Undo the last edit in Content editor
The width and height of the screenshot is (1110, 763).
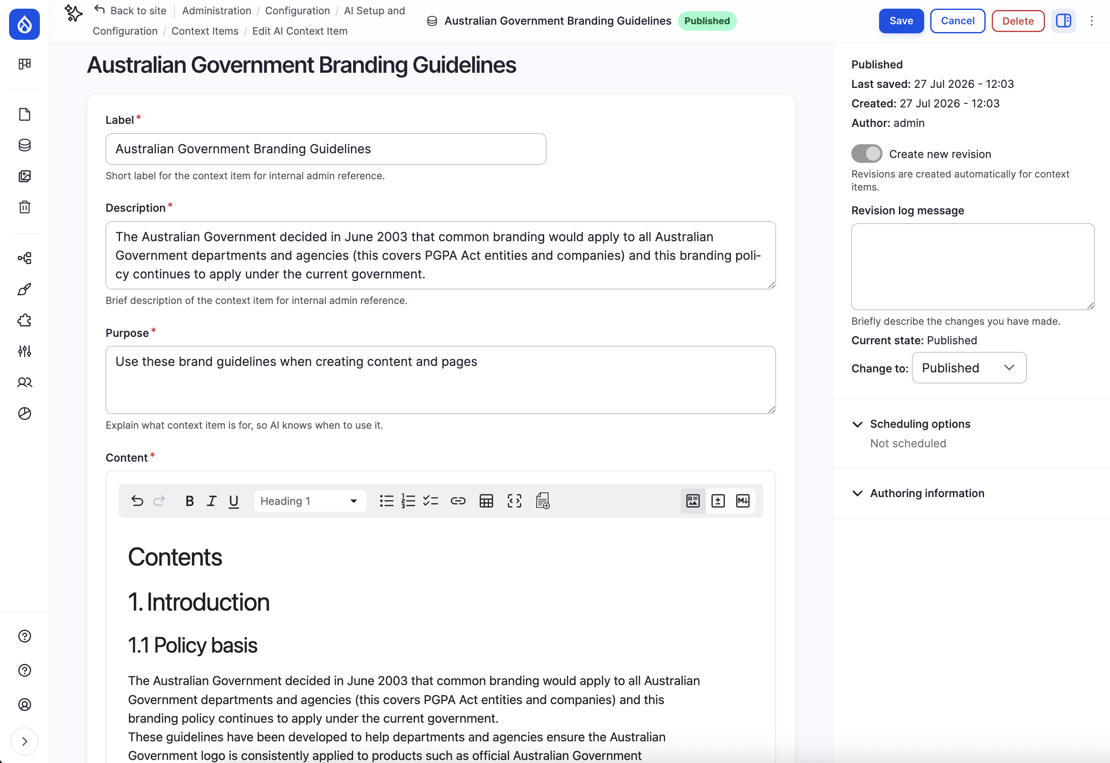click(137, 501)
